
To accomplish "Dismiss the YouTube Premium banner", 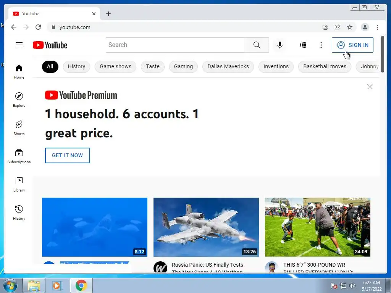I will coord(370,87).
